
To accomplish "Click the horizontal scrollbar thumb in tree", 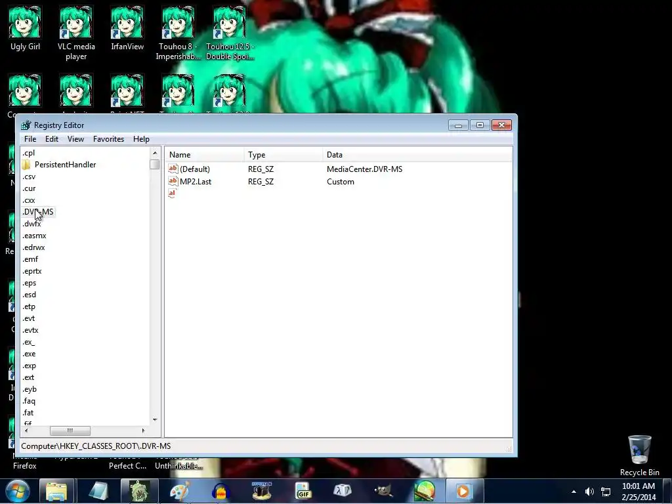I will [x=70, y=430].
